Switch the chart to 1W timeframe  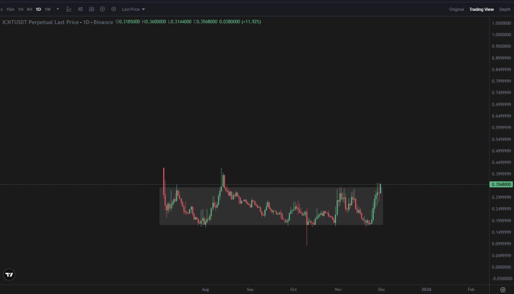[x=47, y=9]
